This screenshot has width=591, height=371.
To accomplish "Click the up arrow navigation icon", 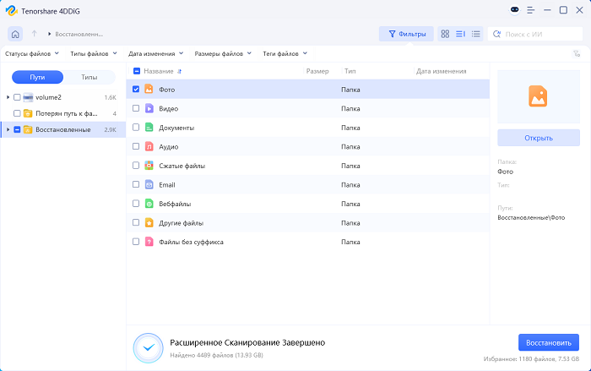I will (35, 34).
